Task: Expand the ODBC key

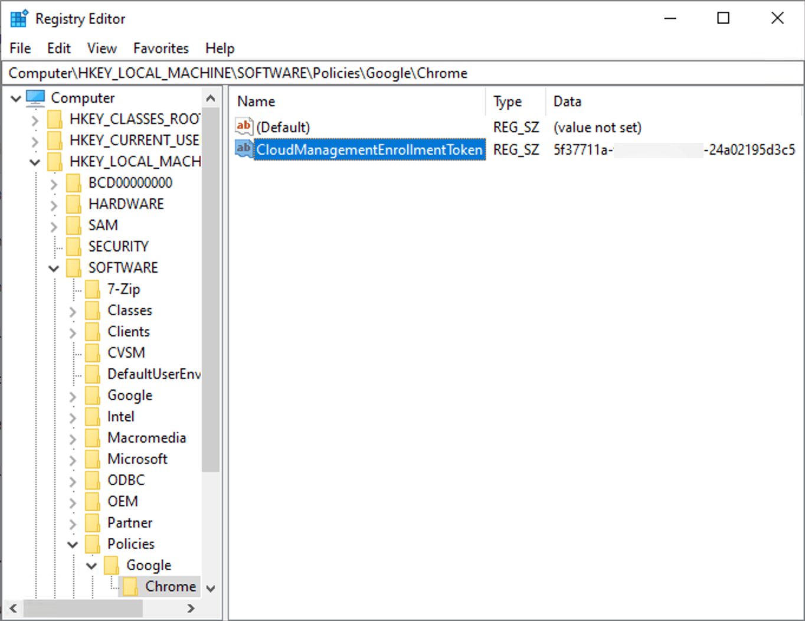Action: click(x=73, y=482)
